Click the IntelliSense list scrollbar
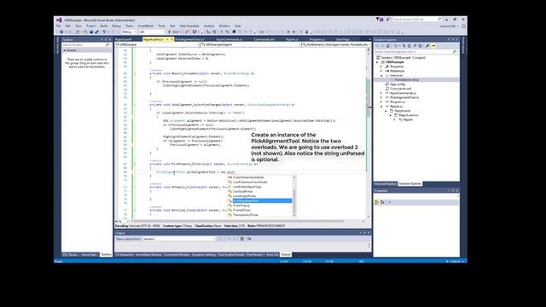Viewport: 546px width, 307px height. (294, 196)
